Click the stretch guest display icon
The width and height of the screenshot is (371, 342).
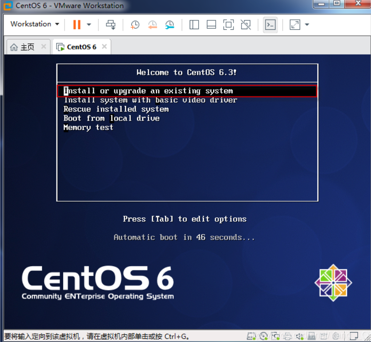(x=295, y=24)
